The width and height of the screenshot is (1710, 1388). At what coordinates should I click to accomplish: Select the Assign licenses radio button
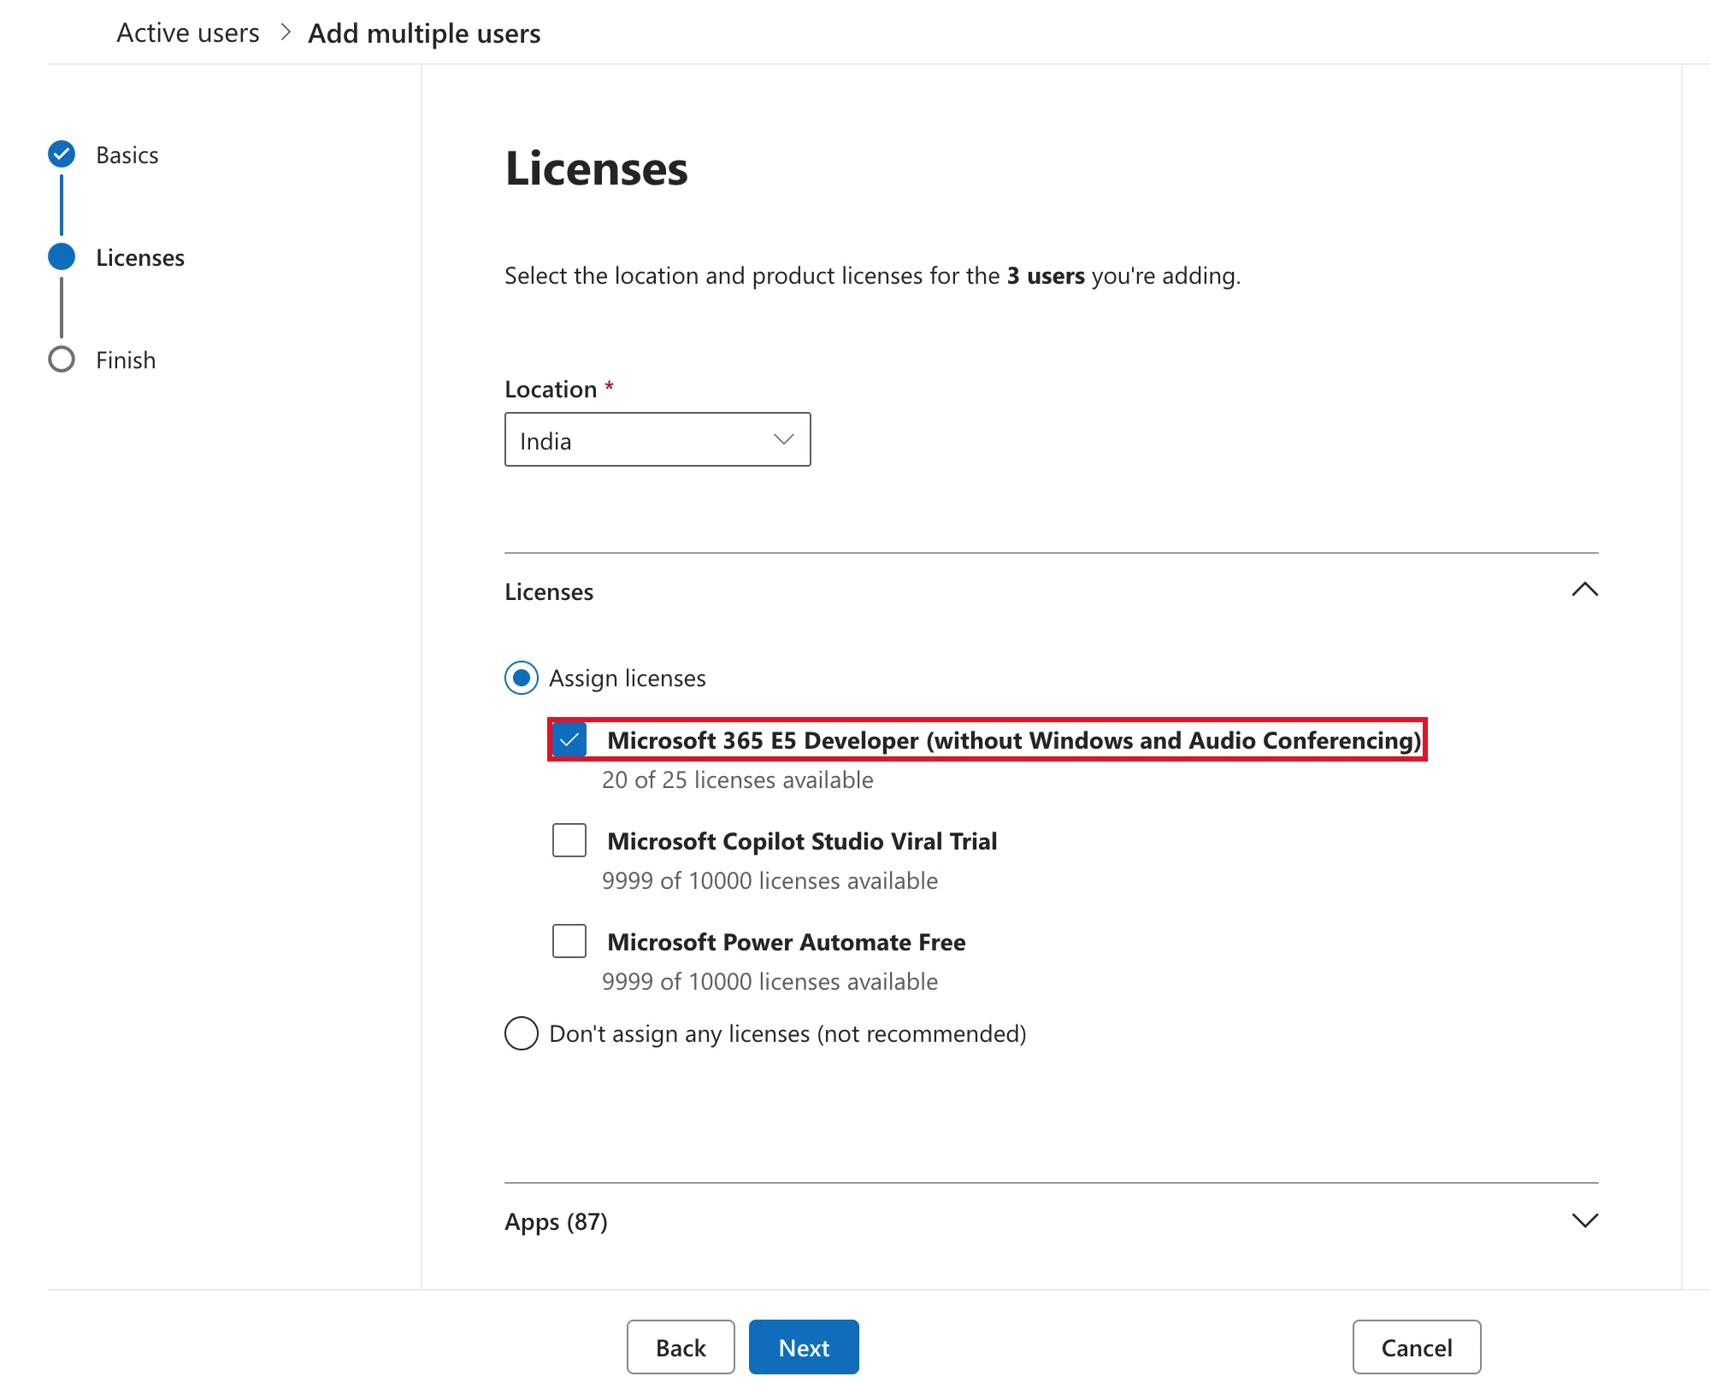[x=522, y=678]
